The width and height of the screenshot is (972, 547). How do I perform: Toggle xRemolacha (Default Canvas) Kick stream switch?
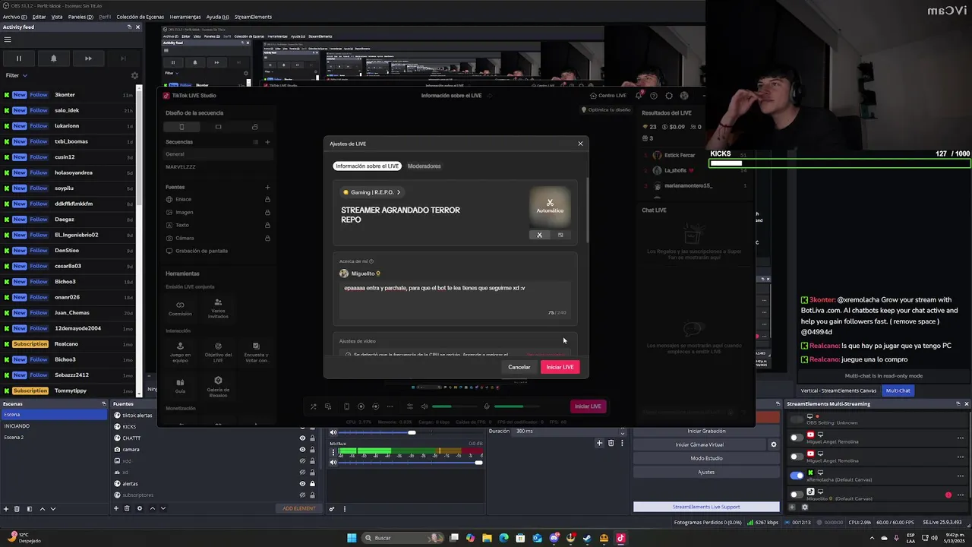796,476
